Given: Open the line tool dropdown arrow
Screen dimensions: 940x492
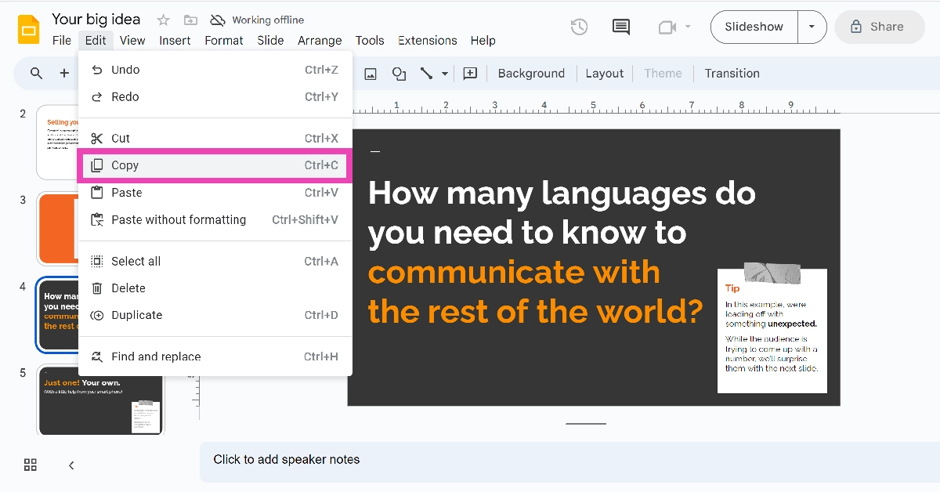Looking at the screenshot, I should pos(445,74).
